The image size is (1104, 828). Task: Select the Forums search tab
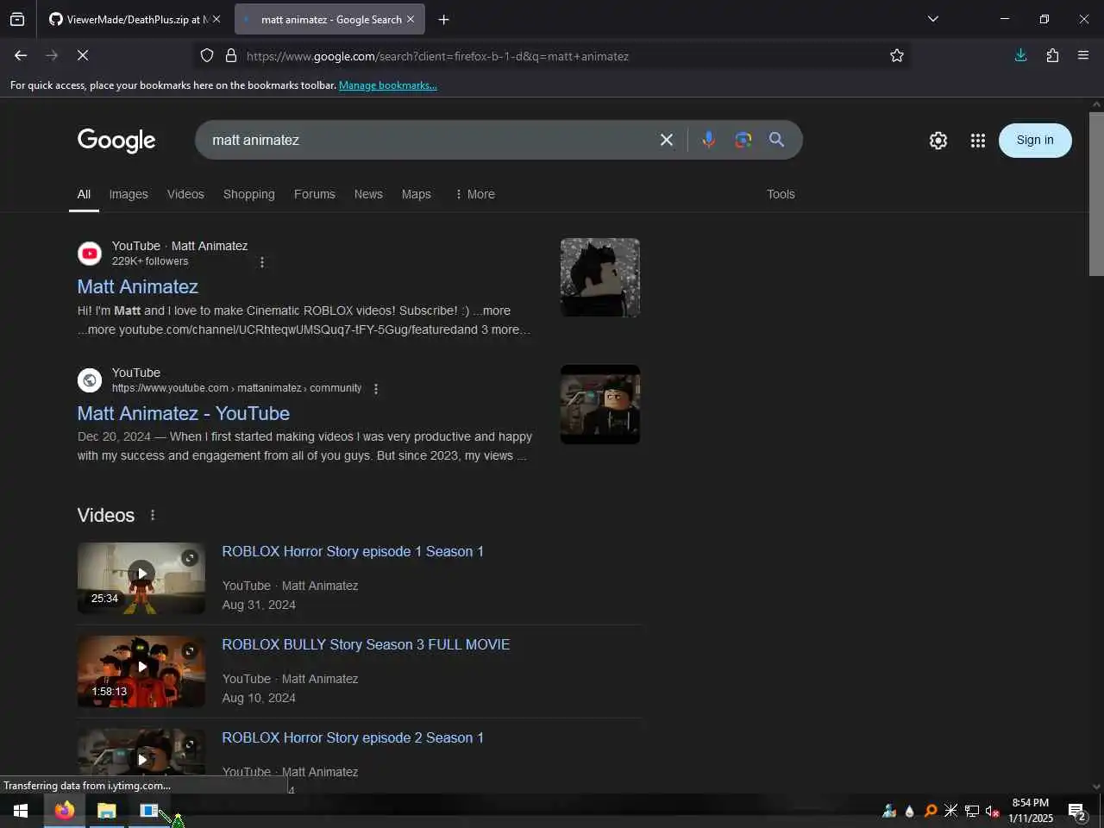pos(314,194)
